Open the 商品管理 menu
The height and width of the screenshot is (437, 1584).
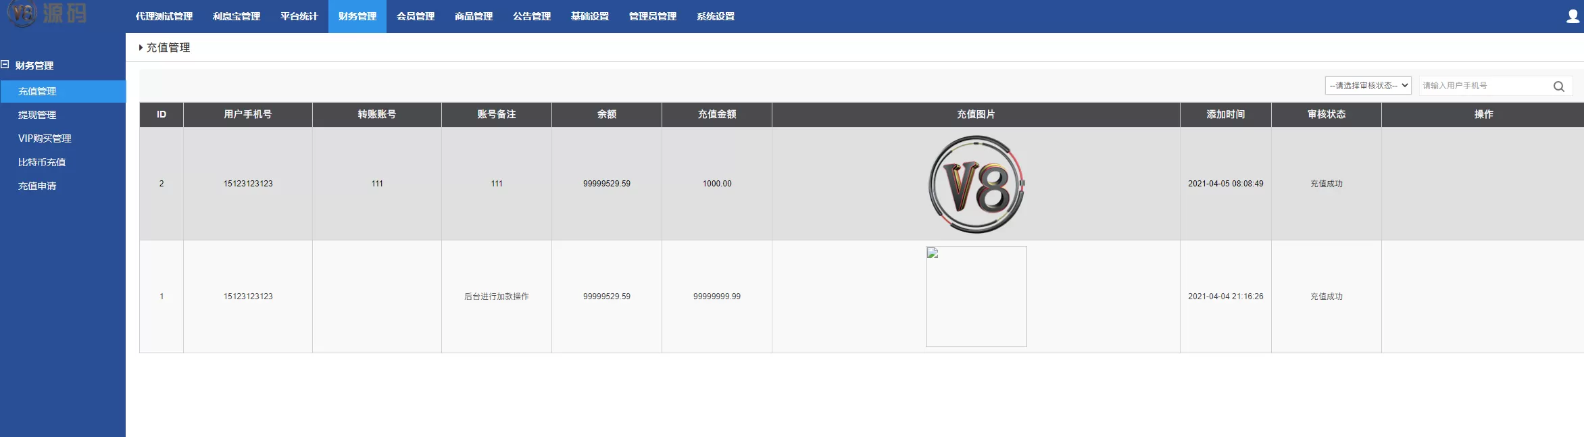[473, 16]
